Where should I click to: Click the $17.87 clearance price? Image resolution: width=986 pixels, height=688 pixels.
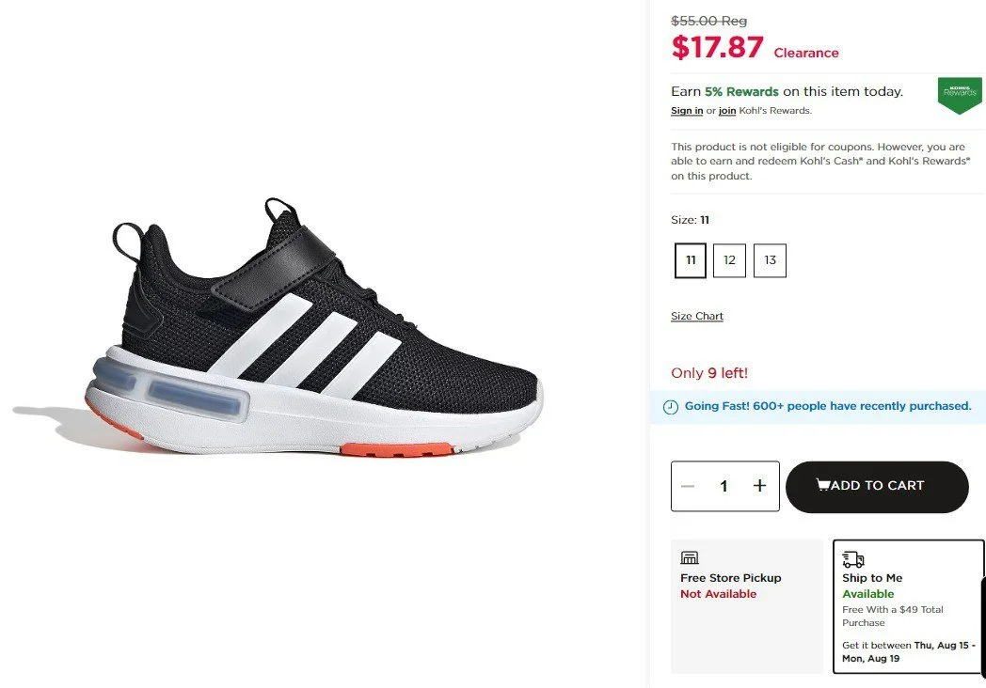pos(718,47)
